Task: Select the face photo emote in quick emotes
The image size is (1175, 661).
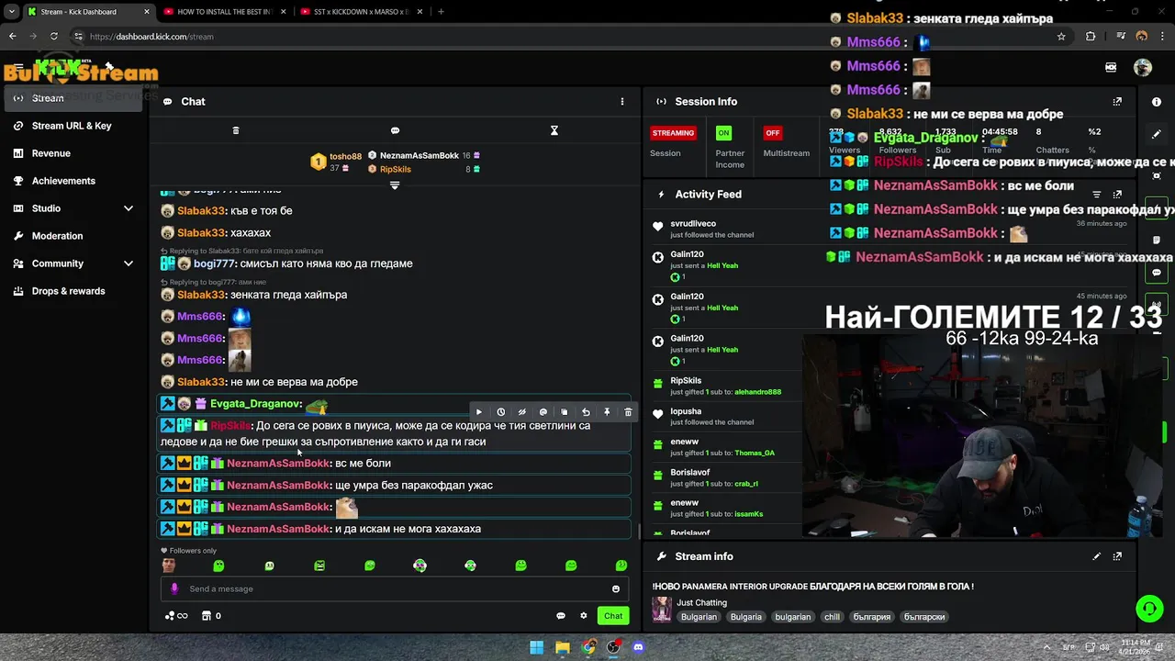Action: (168, 566)
